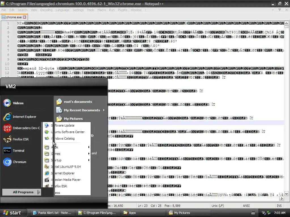This screenshot has height=217, width=290.
Task: Click the Software Update icon
Action: [x=47, y=125]
